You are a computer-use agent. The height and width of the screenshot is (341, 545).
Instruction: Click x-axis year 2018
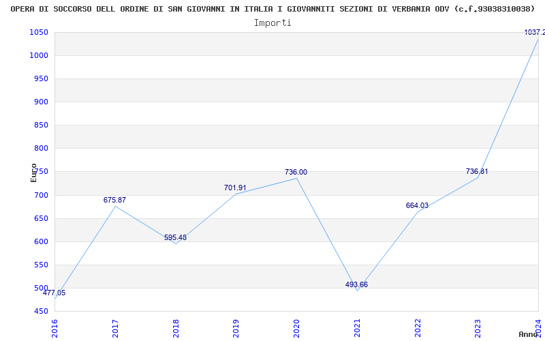pos(176,328)
